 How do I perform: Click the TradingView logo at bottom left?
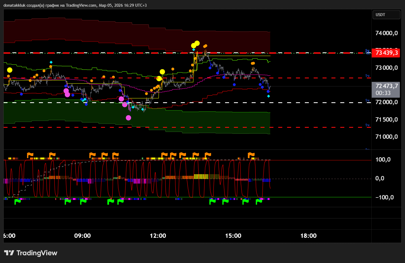(x=31, y=253)
